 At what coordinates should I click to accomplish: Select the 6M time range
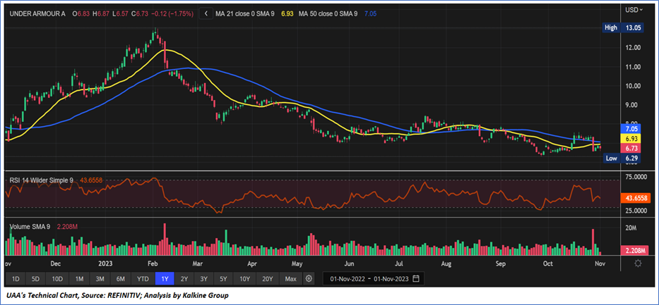pos(121,279)
